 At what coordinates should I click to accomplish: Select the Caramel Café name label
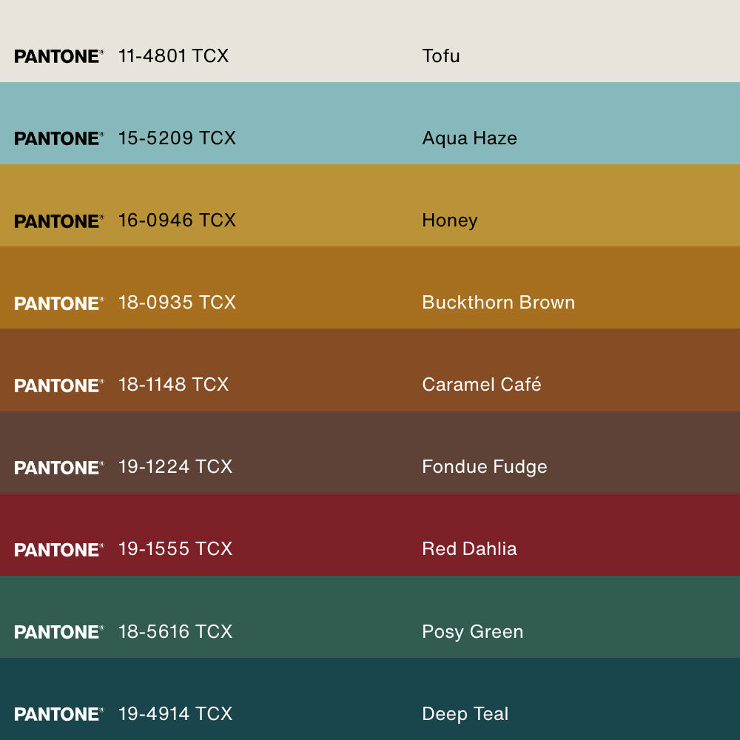(x=481, y=384)
